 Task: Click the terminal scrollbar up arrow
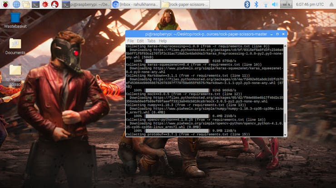285,46
